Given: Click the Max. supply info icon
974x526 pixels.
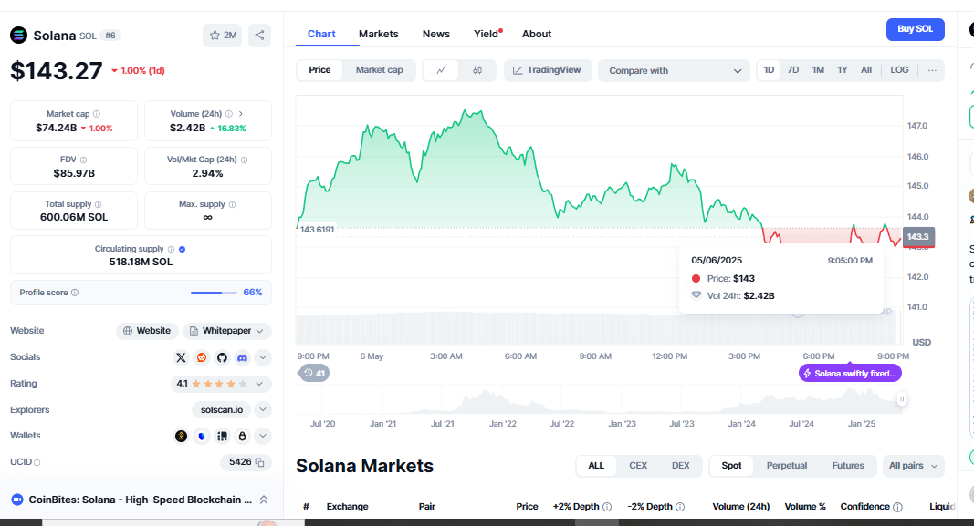Looking at the screenshot, I should [x=233, y=204].
